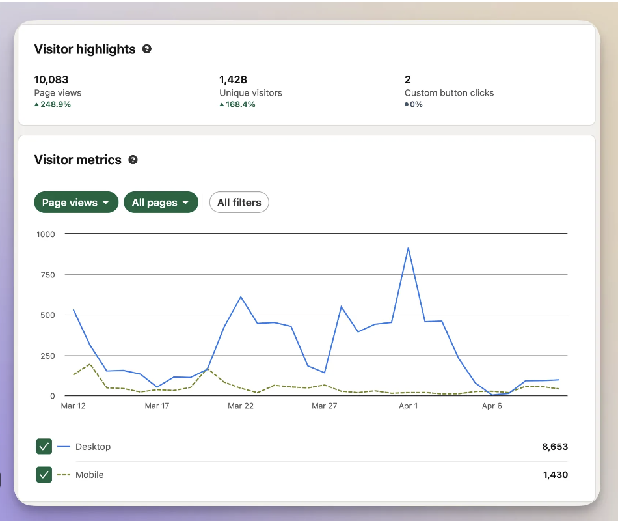Click the chevron on the Page views selector
The width and height of the screenshot is (618, 521).
click(107, 203)
